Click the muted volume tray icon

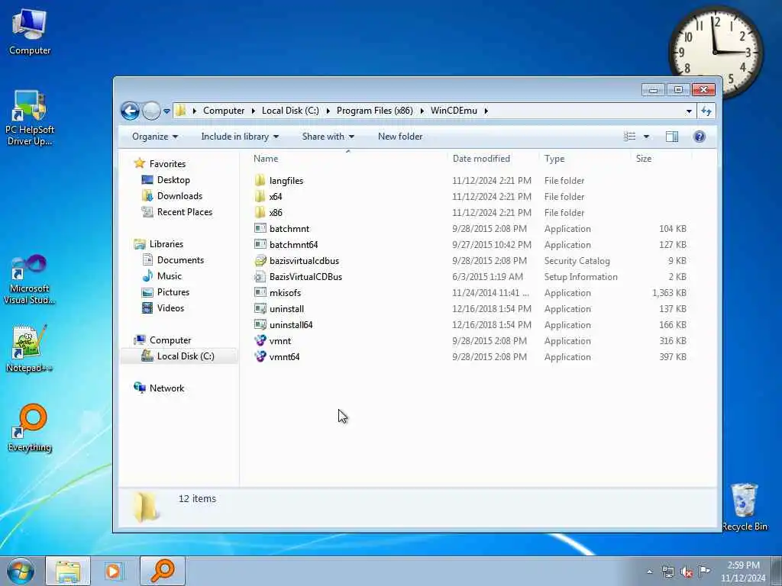687,572
